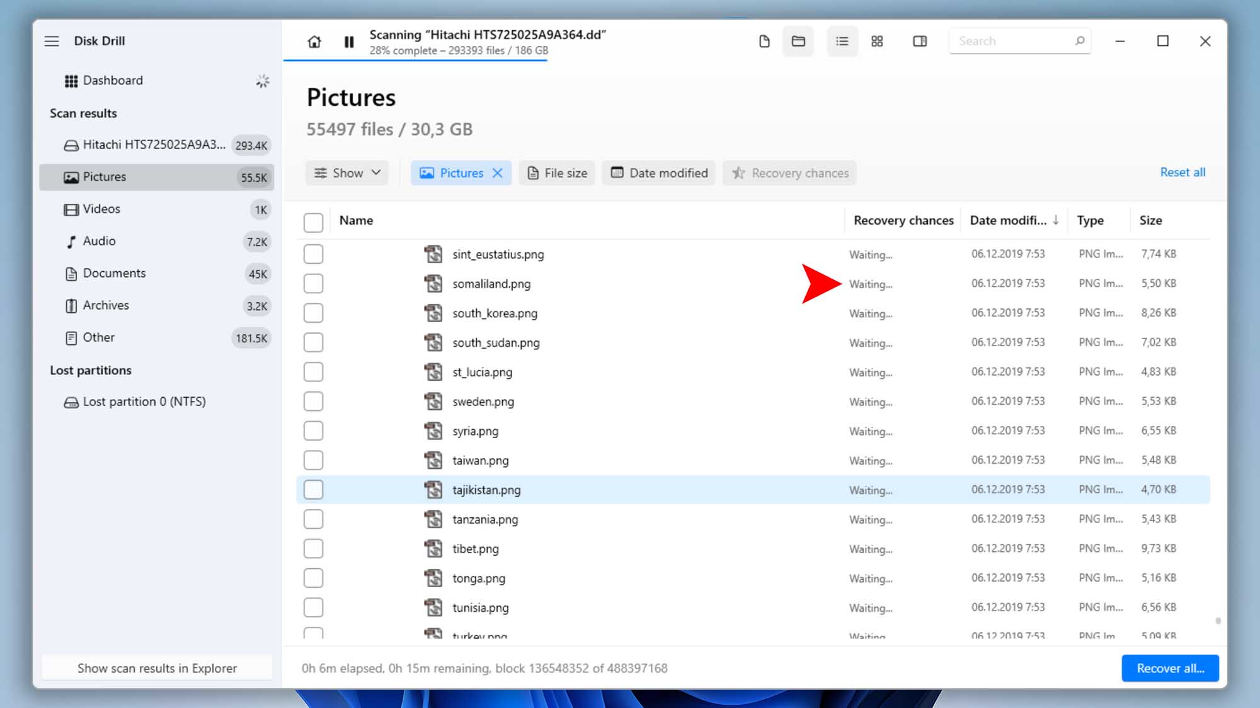Click the search magnifier icon
Image resolution: width=1260 pixels, height=708 pixels.
1080,41
